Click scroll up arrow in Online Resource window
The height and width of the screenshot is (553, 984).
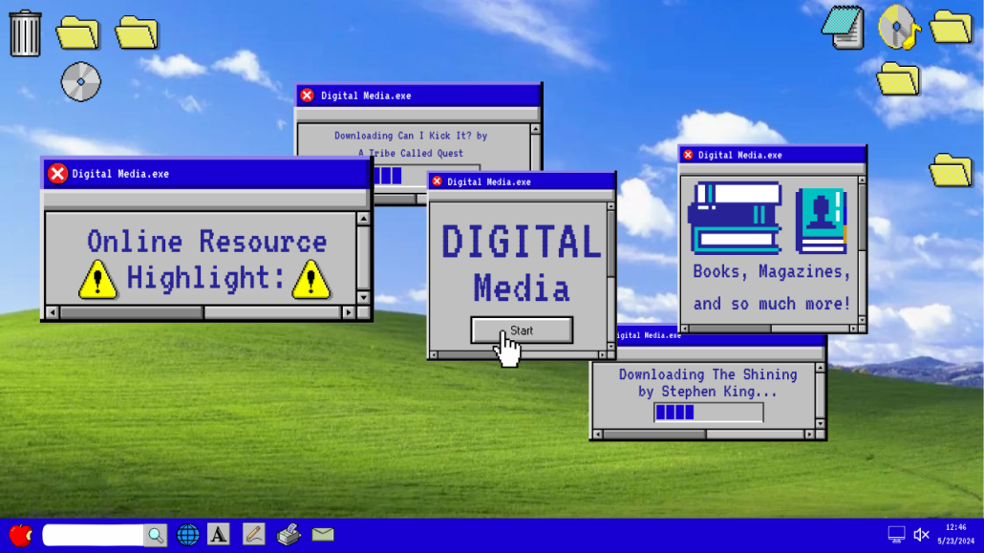pyautogui.click(x=363, y=219)
